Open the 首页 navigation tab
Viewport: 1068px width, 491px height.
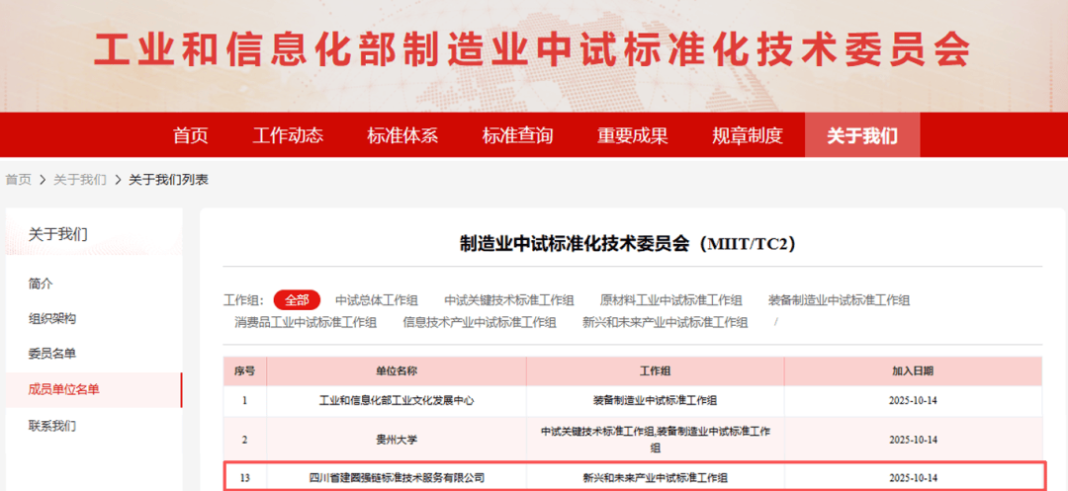(x=190, y=135)
